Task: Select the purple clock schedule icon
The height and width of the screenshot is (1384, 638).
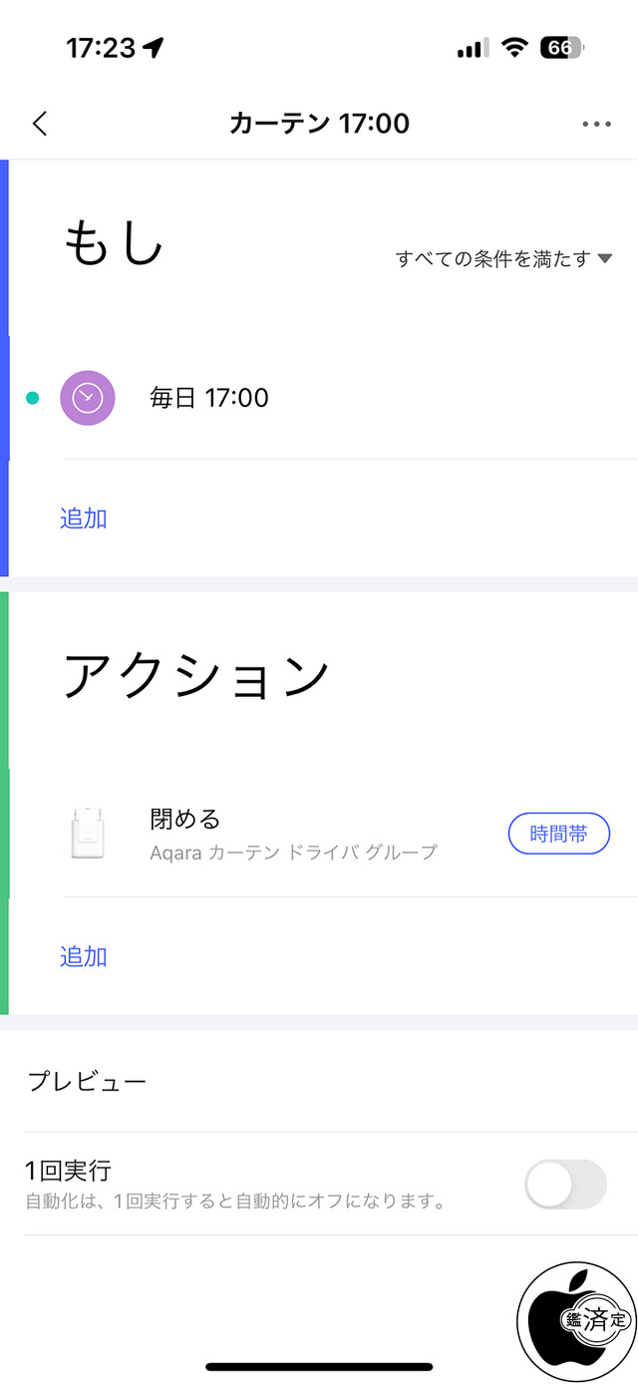Action: (88, 398)
